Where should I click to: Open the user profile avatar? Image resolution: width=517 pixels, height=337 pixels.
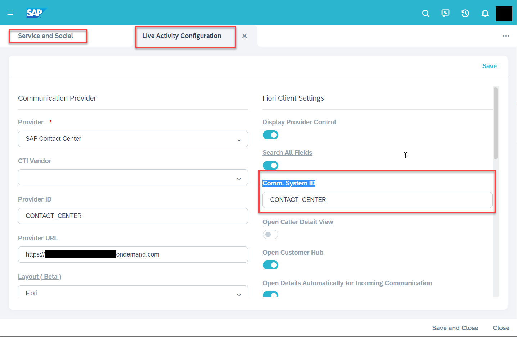point(504,14)
